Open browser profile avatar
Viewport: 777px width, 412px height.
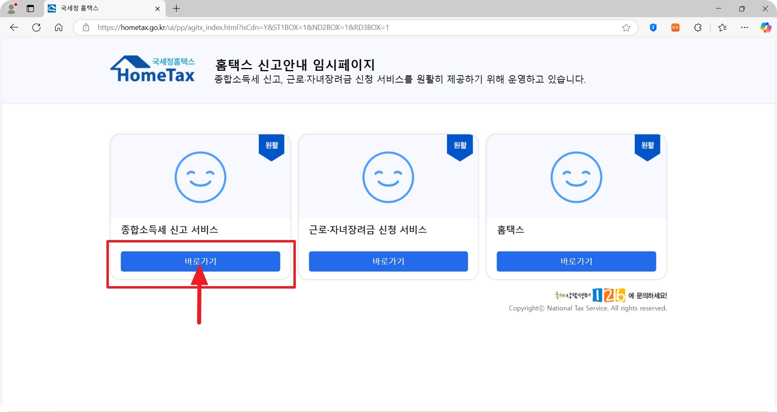pyautogui.click(x=12, y=8)
